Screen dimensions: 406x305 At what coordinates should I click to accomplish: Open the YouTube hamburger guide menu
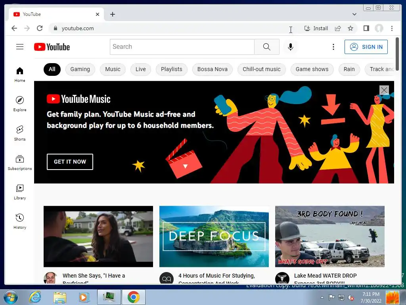(20, 47)
